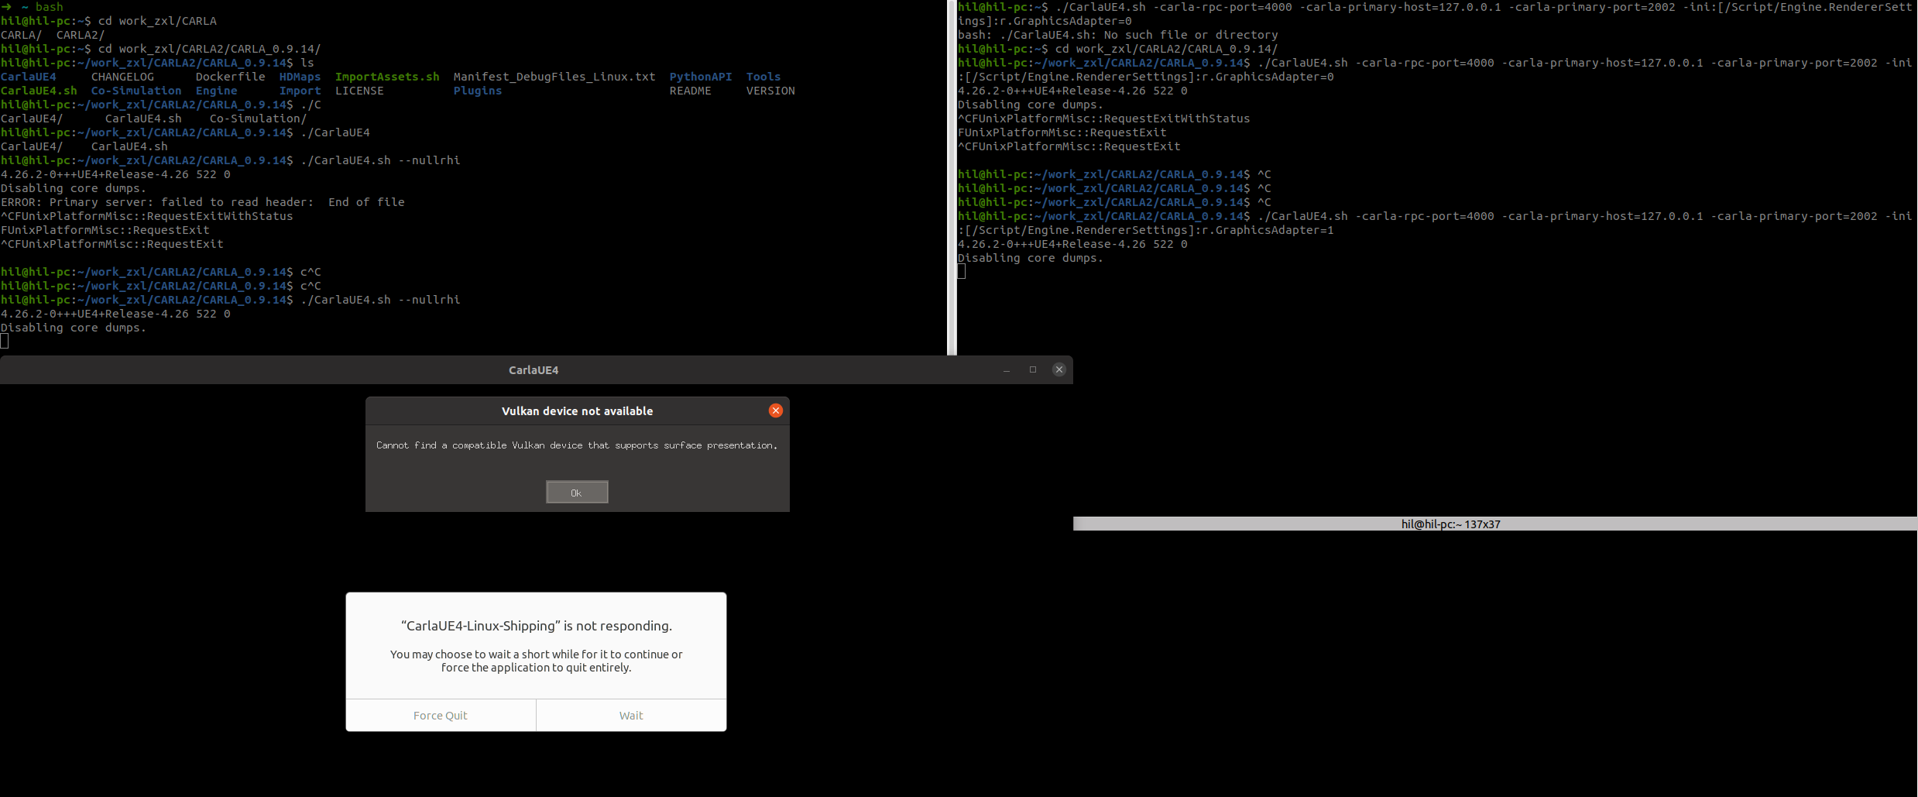Close the Vulkan device not available dialog

click(x=775, y=411)
